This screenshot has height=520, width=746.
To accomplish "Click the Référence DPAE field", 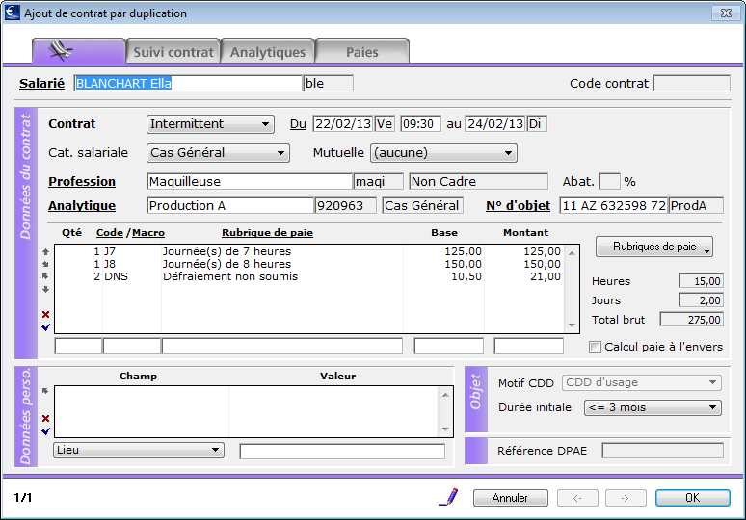I will (663, 451).
